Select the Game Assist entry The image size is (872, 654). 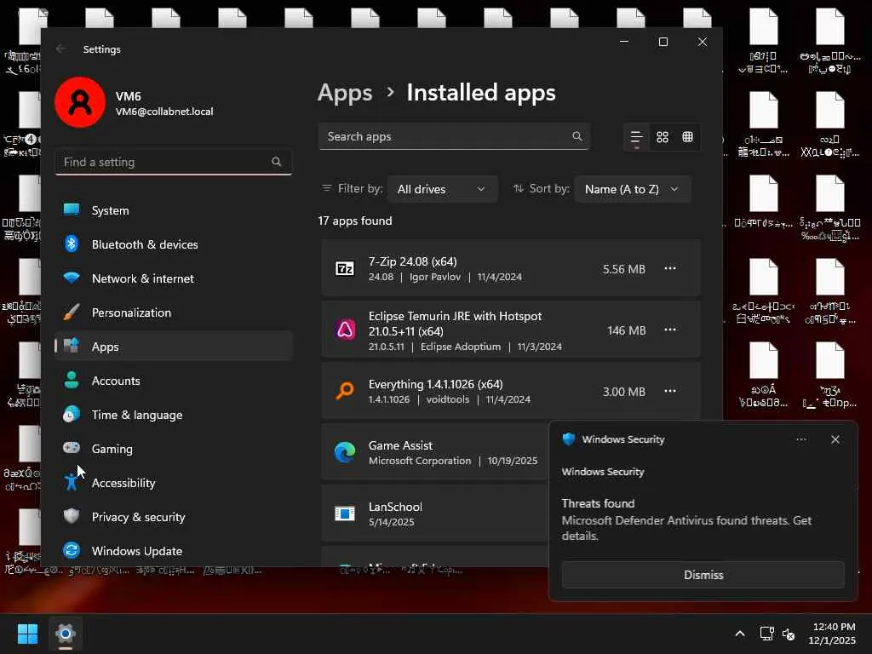pyautogui.click(x=435, y=452)
